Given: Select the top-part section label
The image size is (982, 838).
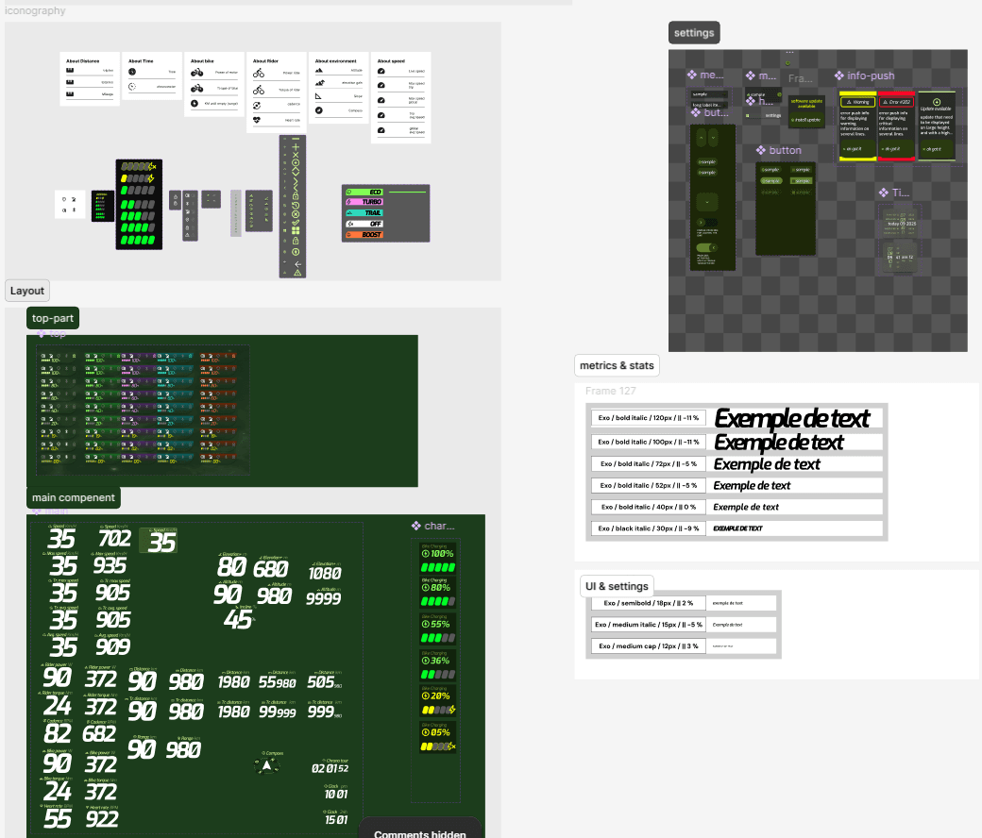Looking at the screenshot, I should point(53,318).
